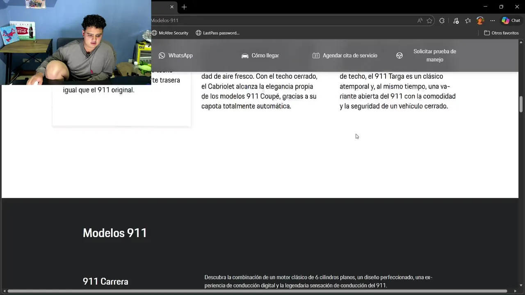525x295 pixels.
Task: Open the browser Extensions icon
Action: (442, 20)
